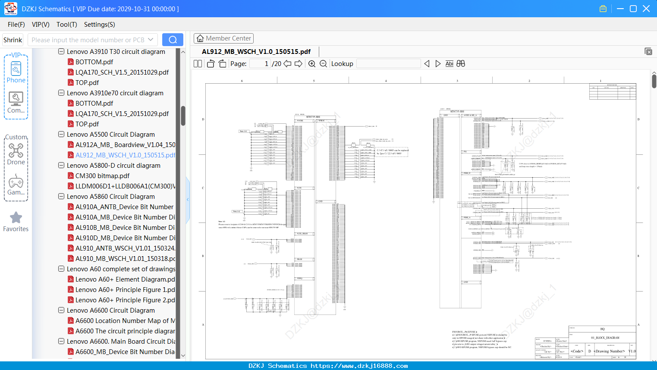Rotate page clockwise

point(222,64)
